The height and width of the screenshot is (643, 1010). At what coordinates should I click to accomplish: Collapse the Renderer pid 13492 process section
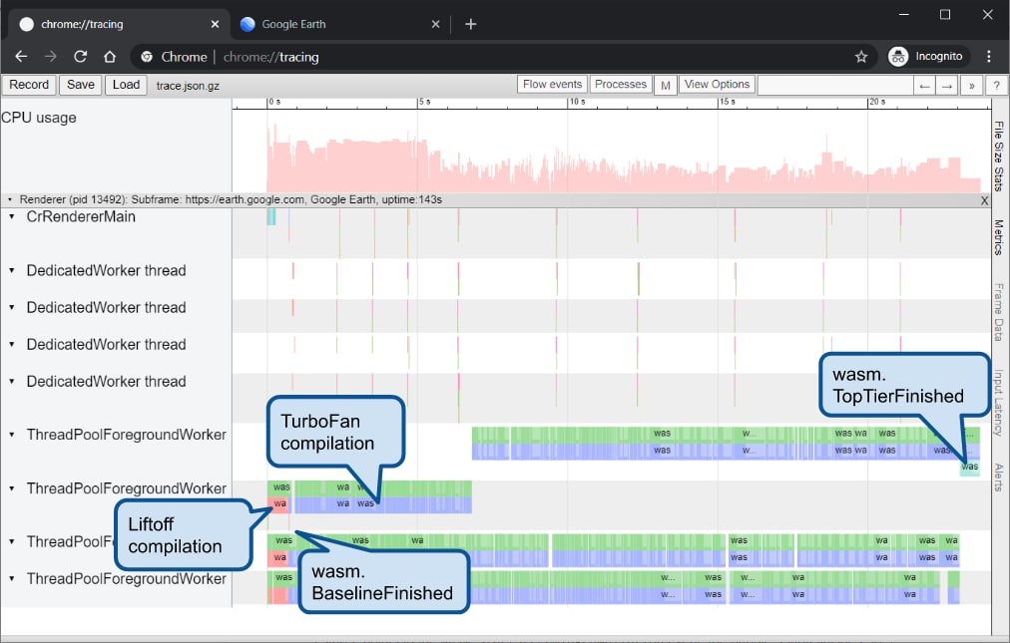9,200
